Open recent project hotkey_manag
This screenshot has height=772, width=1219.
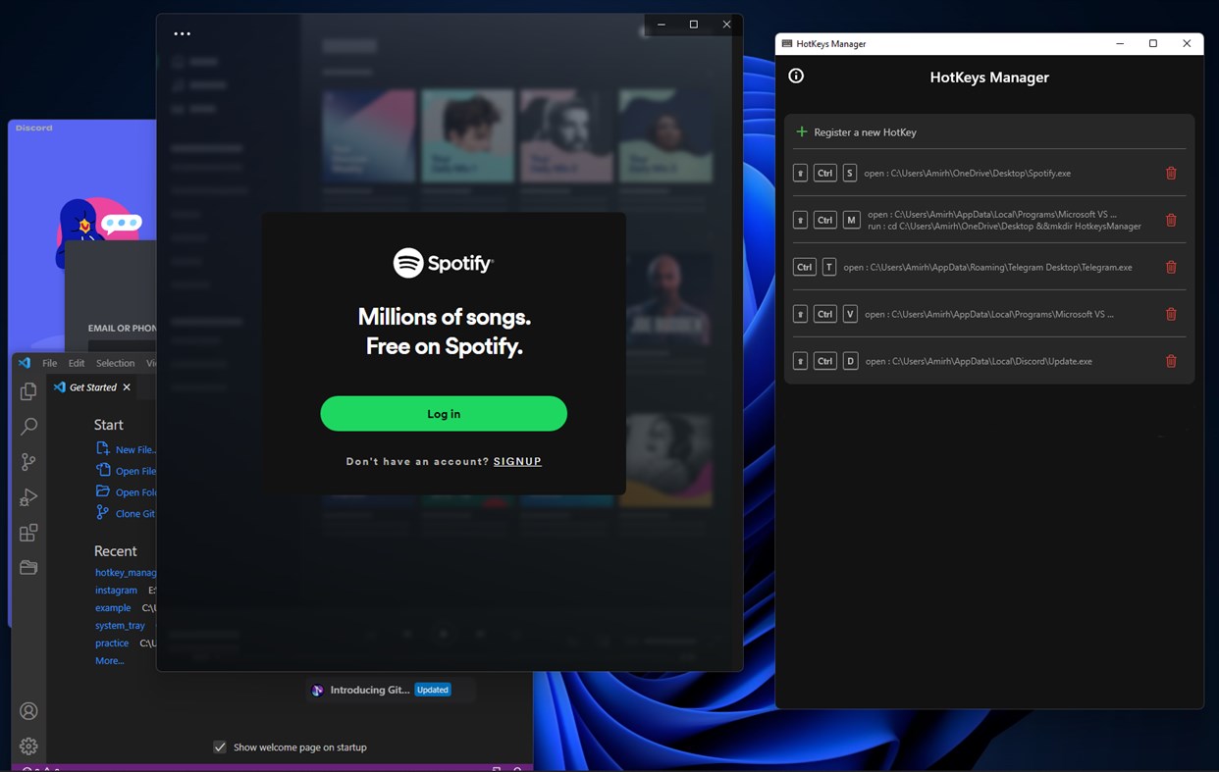point(126,572)
